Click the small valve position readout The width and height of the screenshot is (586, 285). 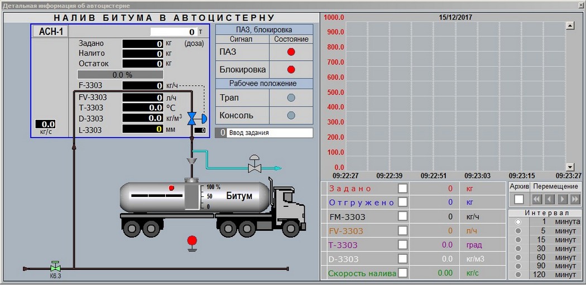point(200,131)
